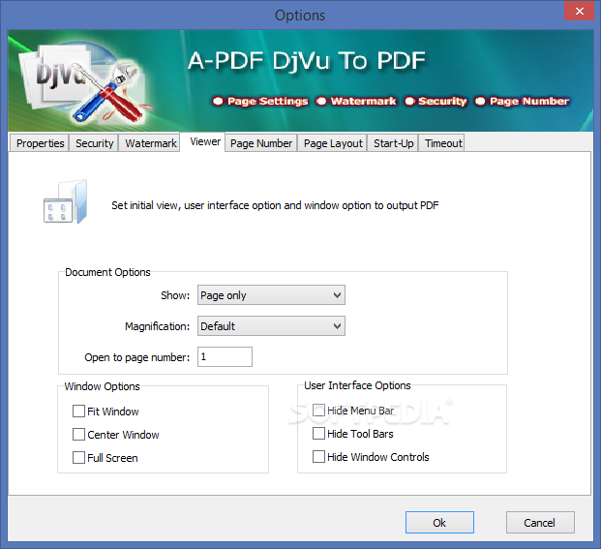The width and height of the screenshot is (601, 549).
Task: Click the Page Number label in the banner
Action: (x=529, y=102)
